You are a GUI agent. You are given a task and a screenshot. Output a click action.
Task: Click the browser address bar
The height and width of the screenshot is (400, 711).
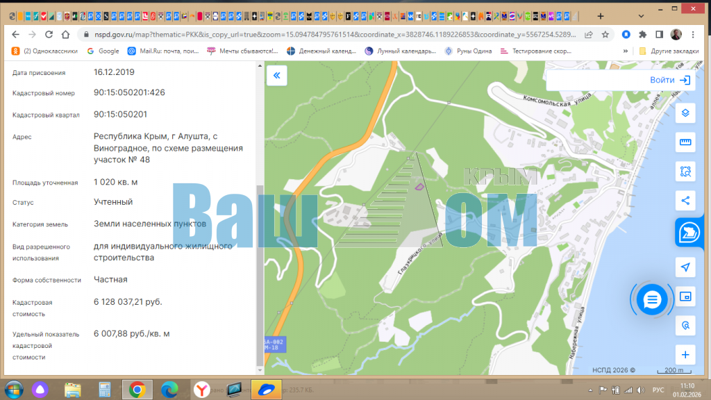(x=333, y=34)
